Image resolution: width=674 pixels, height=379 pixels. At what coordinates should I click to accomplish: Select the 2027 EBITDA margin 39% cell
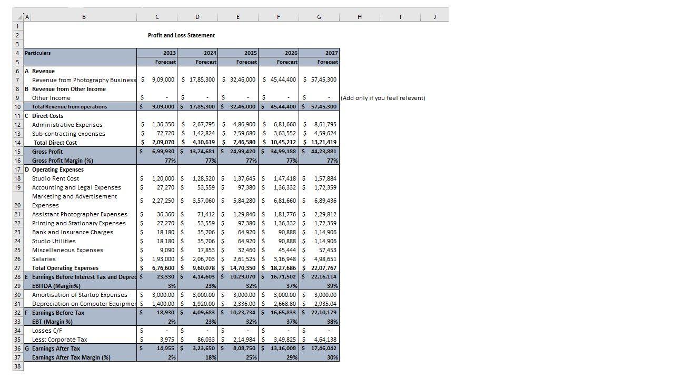coord(319,286)
